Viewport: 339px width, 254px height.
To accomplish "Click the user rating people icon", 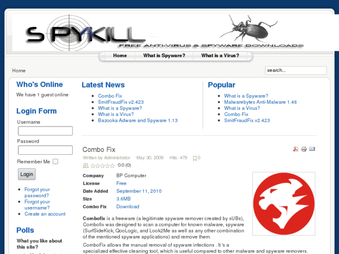I will (x=86, y=165).
